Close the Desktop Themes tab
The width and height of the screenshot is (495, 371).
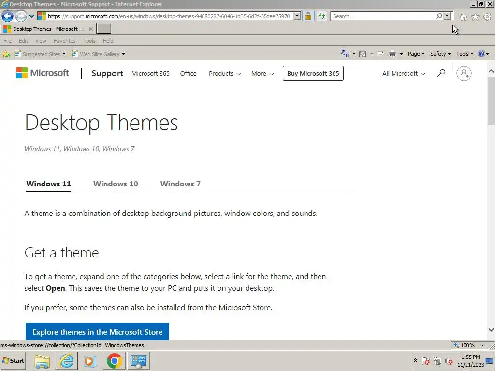90,29
